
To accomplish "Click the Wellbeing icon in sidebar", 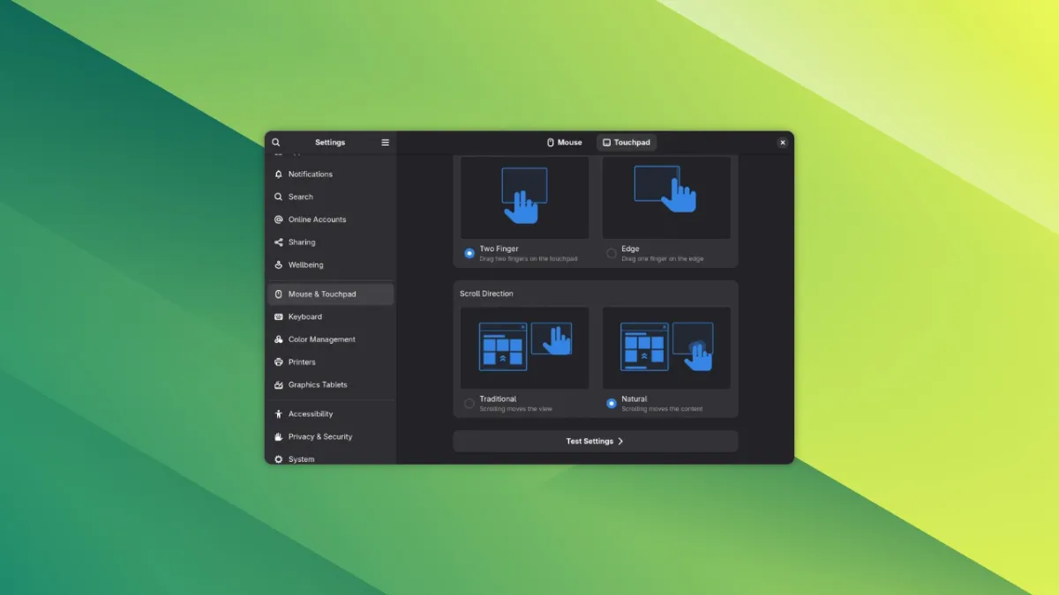I will click(x=279, y=264).
